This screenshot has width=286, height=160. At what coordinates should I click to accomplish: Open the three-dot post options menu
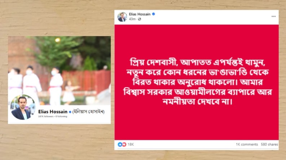pyautogui.click(x=273, y=17)
